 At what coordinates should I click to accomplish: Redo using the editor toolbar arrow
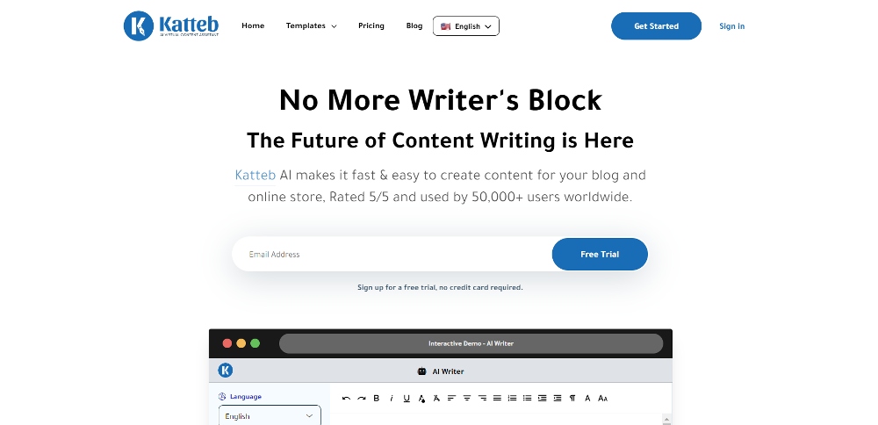click(x=361, y=398)
